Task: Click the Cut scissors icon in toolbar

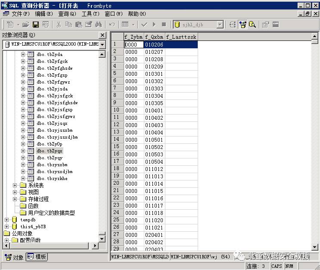Action: (59, 25)
